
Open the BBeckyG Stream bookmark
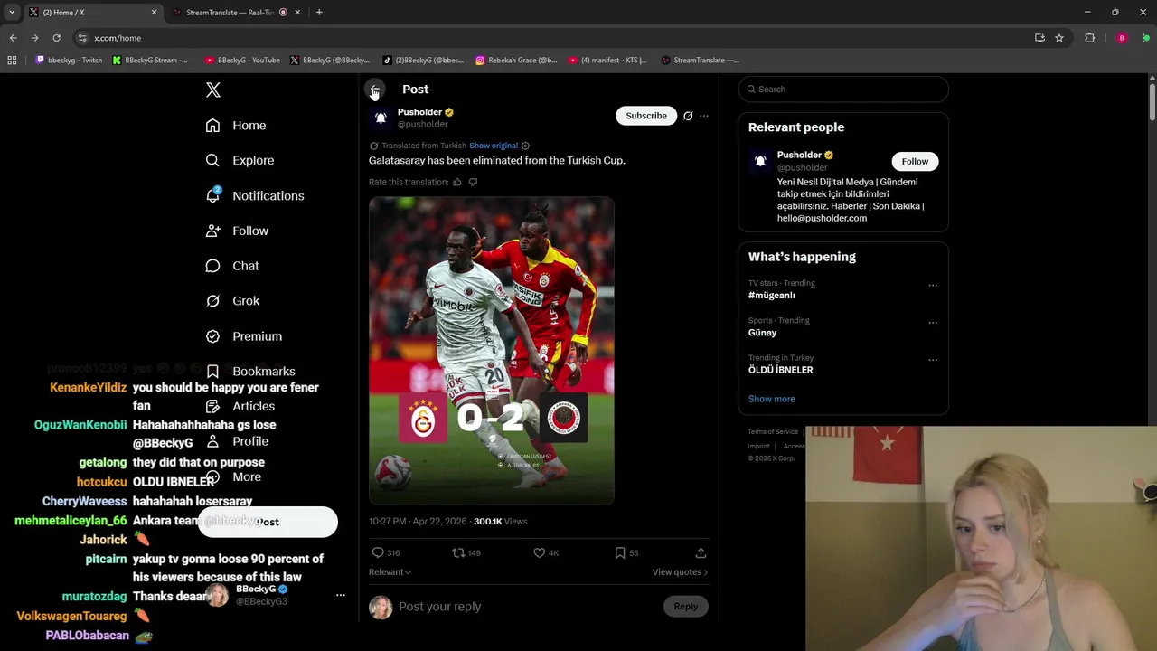(150, 61)
